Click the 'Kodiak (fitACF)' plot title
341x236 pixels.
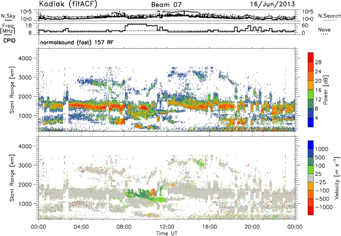tap(68, 4)
